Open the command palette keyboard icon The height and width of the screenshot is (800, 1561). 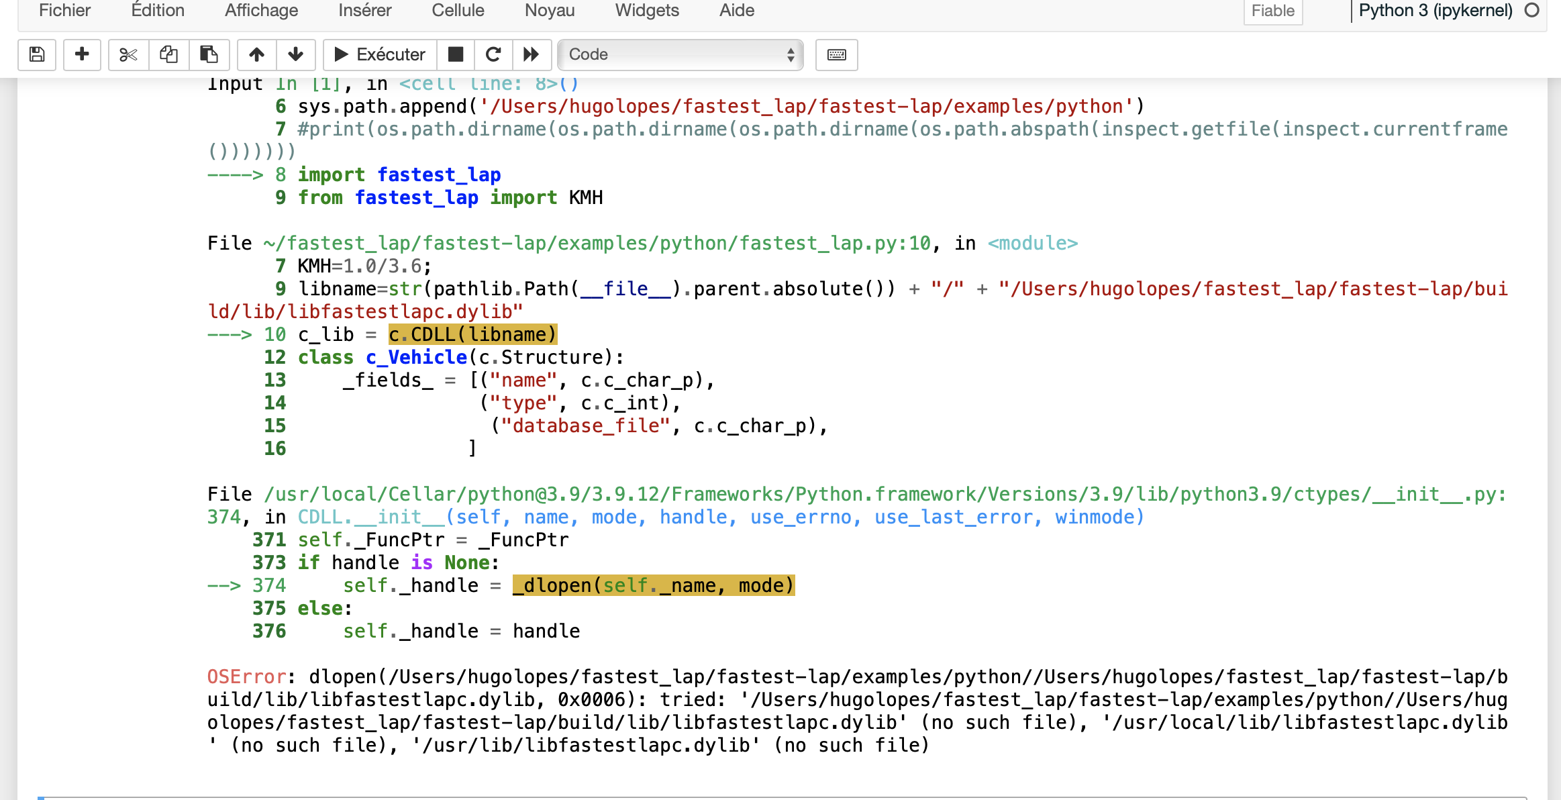pos(836,54)
